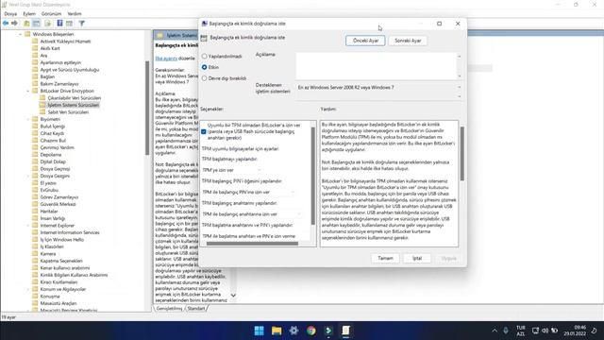Select the 'Kamera' tree folder
Image resolution: width=604 pixels, height=340 pixels.
48,254
